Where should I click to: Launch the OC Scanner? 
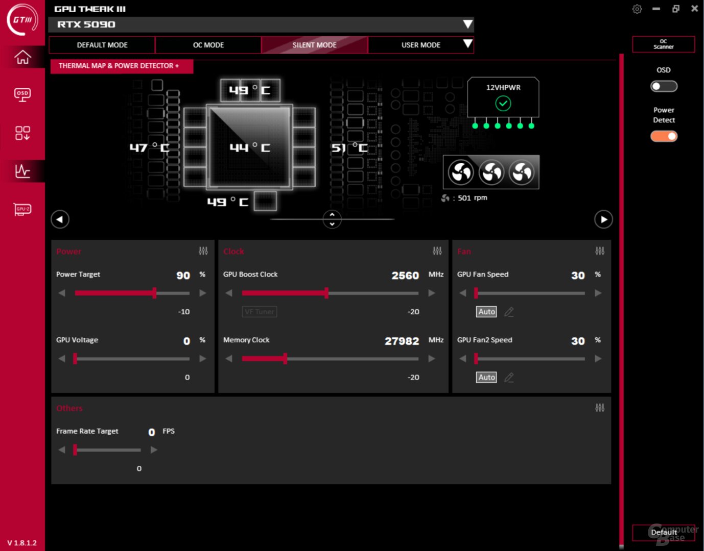(664, 44)
